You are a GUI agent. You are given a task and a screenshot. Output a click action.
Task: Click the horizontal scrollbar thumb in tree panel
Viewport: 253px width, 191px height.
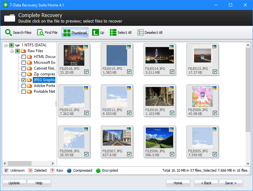click(20, 163)
